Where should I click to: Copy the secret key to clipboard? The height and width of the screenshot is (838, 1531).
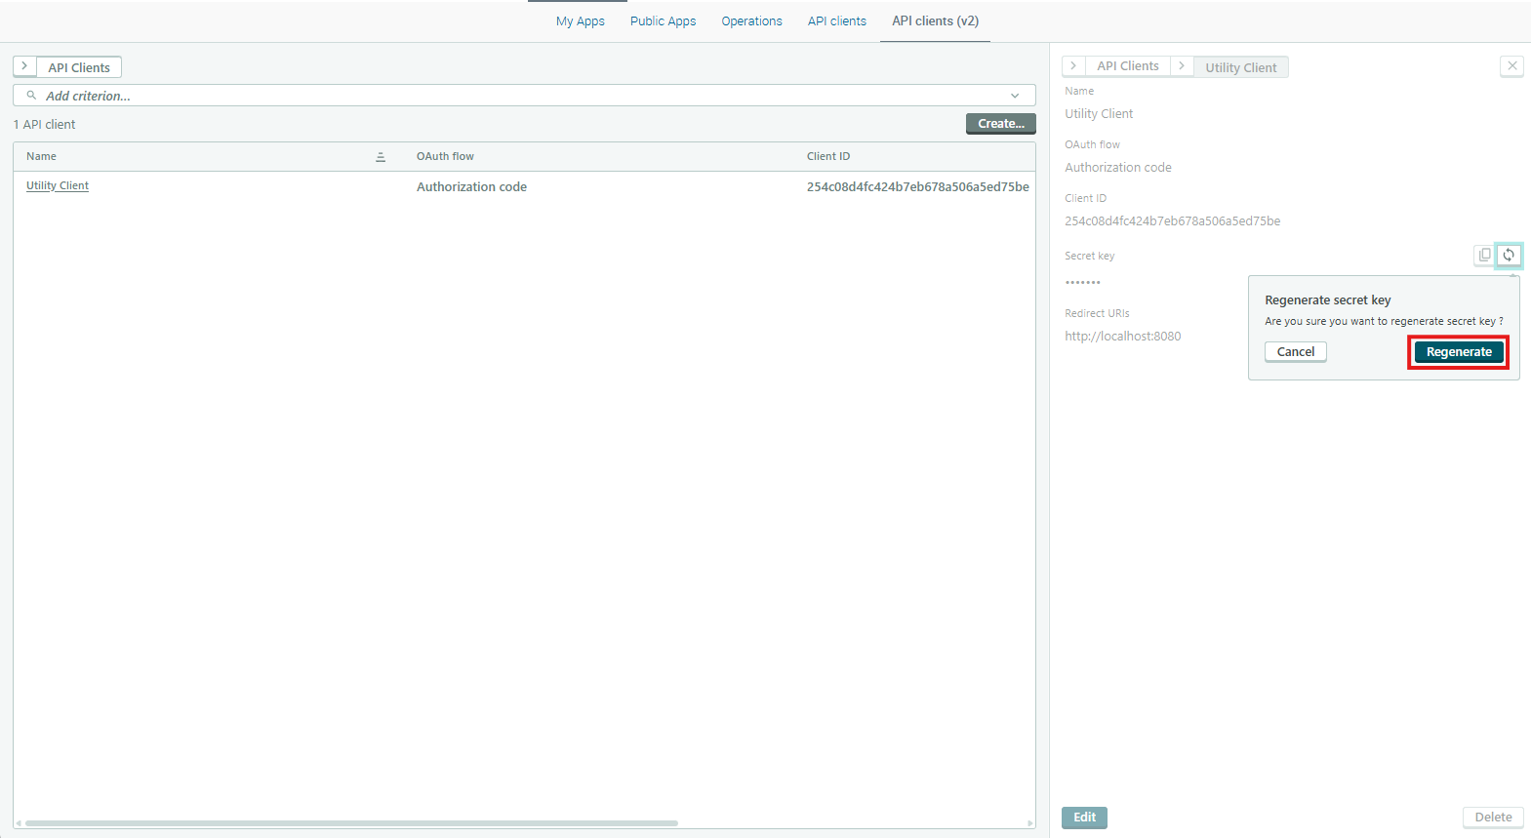coord(1484,255)
